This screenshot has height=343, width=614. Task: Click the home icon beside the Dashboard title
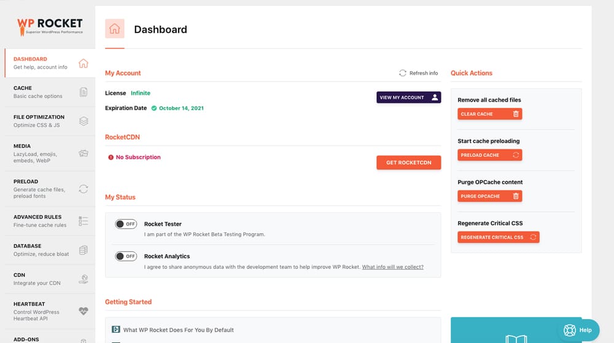[115, 29]
